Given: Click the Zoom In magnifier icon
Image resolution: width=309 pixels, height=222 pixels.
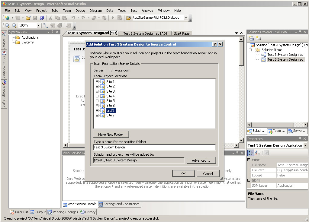Looking at the screenshot, I should pos(7,25).
